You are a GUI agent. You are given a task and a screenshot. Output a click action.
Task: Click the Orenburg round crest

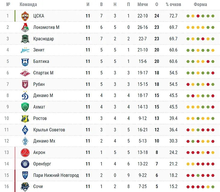pos(25,164)
